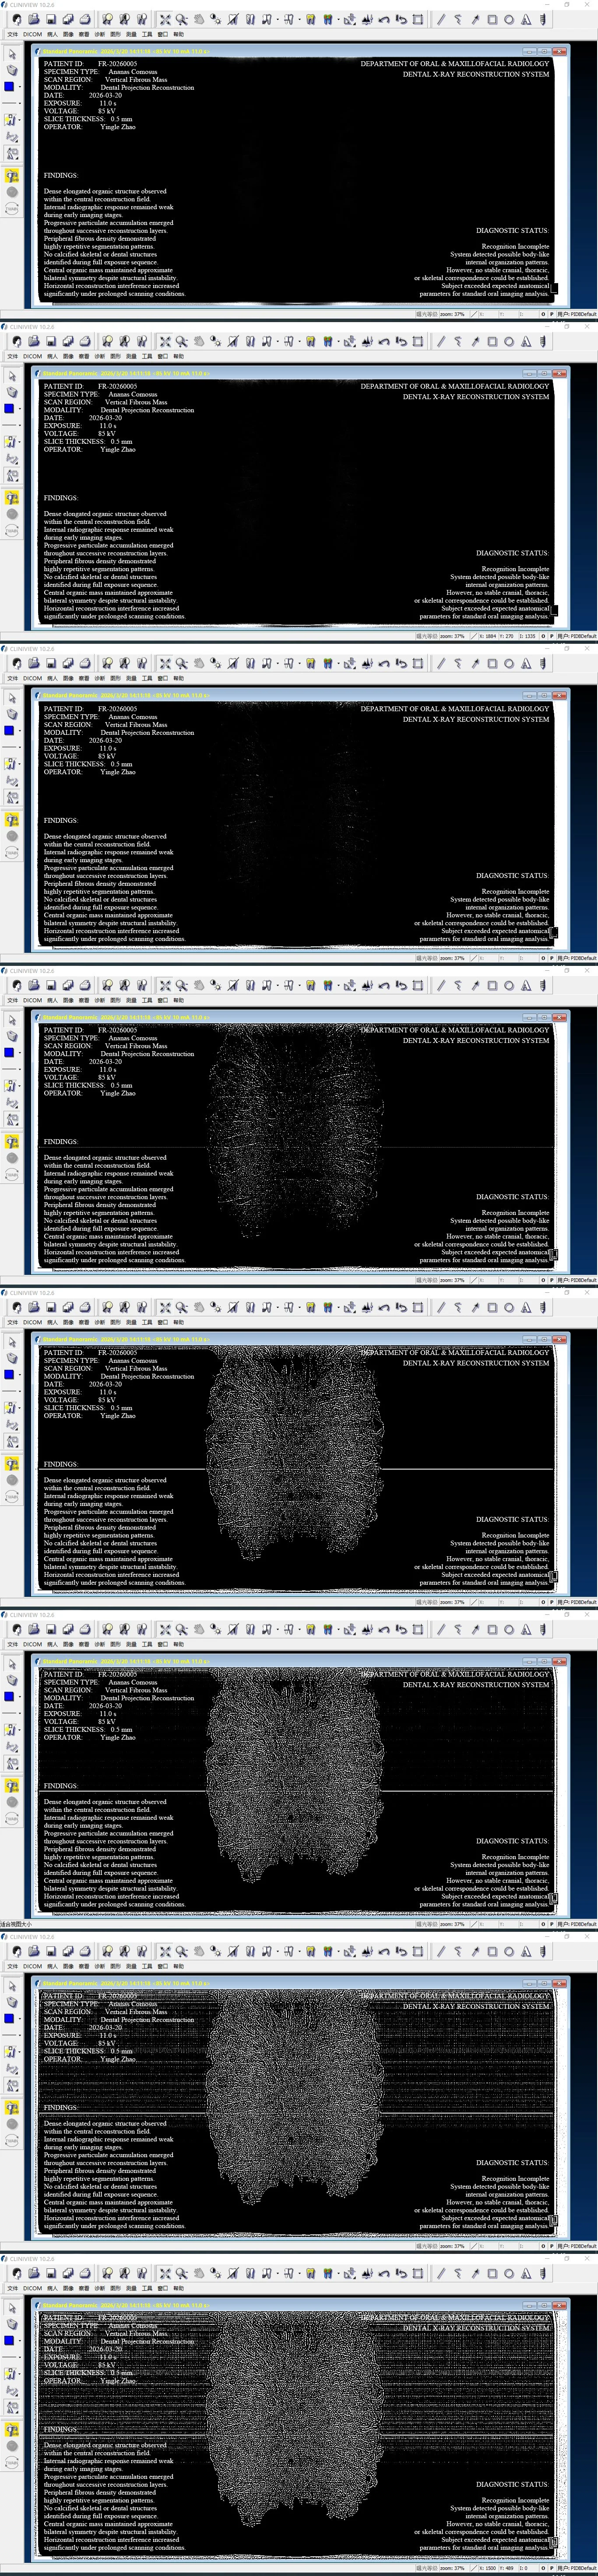Click 'zoom: 37%' in the first window's status bar
The image size is (598, 2576).
tap(452, 314)
